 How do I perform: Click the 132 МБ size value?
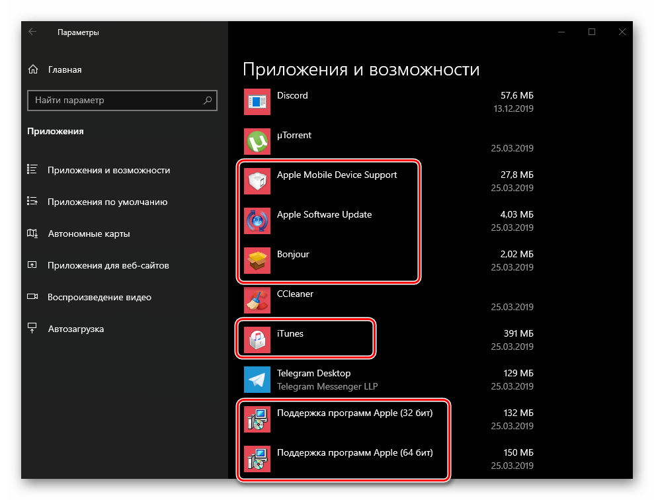[518, 413]
